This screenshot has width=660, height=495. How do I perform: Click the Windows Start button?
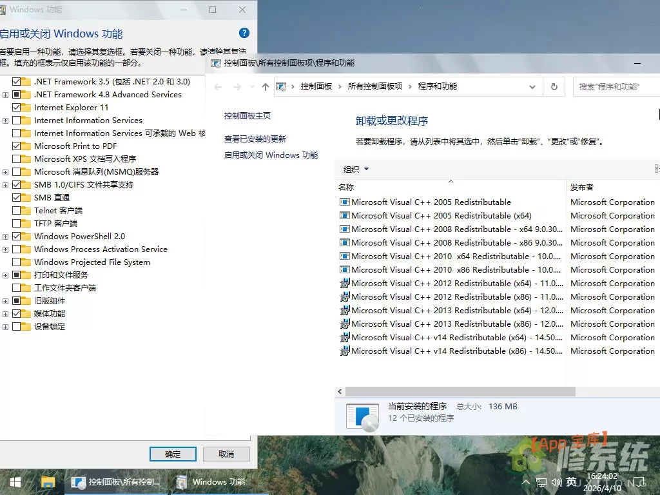[15, 481]
